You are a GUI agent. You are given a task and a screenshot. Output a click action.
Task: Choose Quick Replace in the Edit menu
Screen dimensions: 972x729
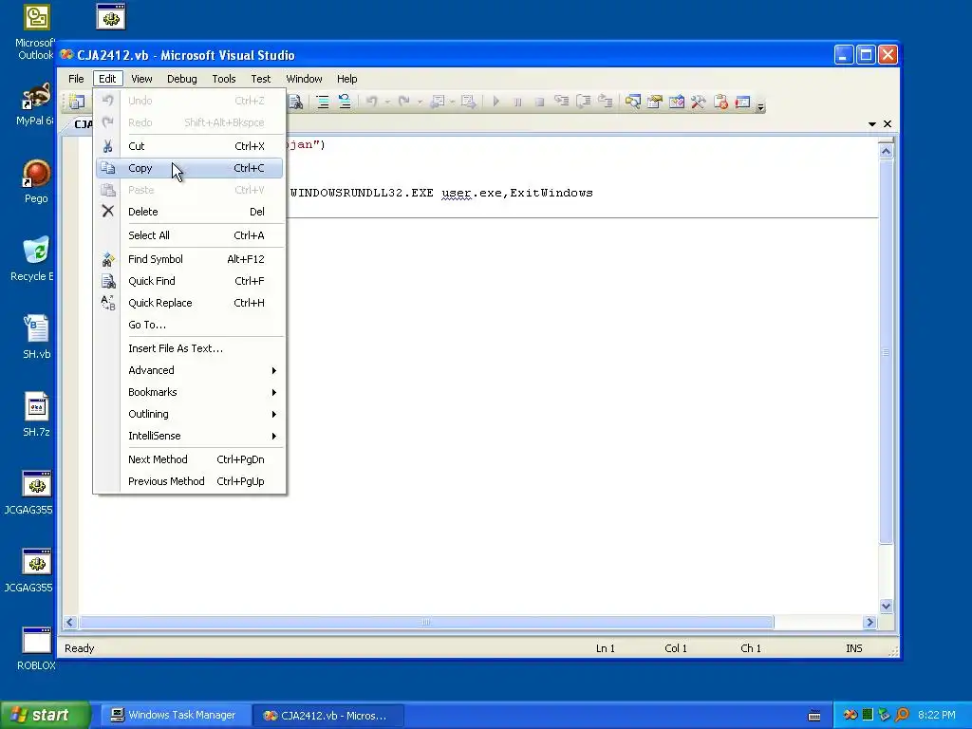(x=189, y=303)
